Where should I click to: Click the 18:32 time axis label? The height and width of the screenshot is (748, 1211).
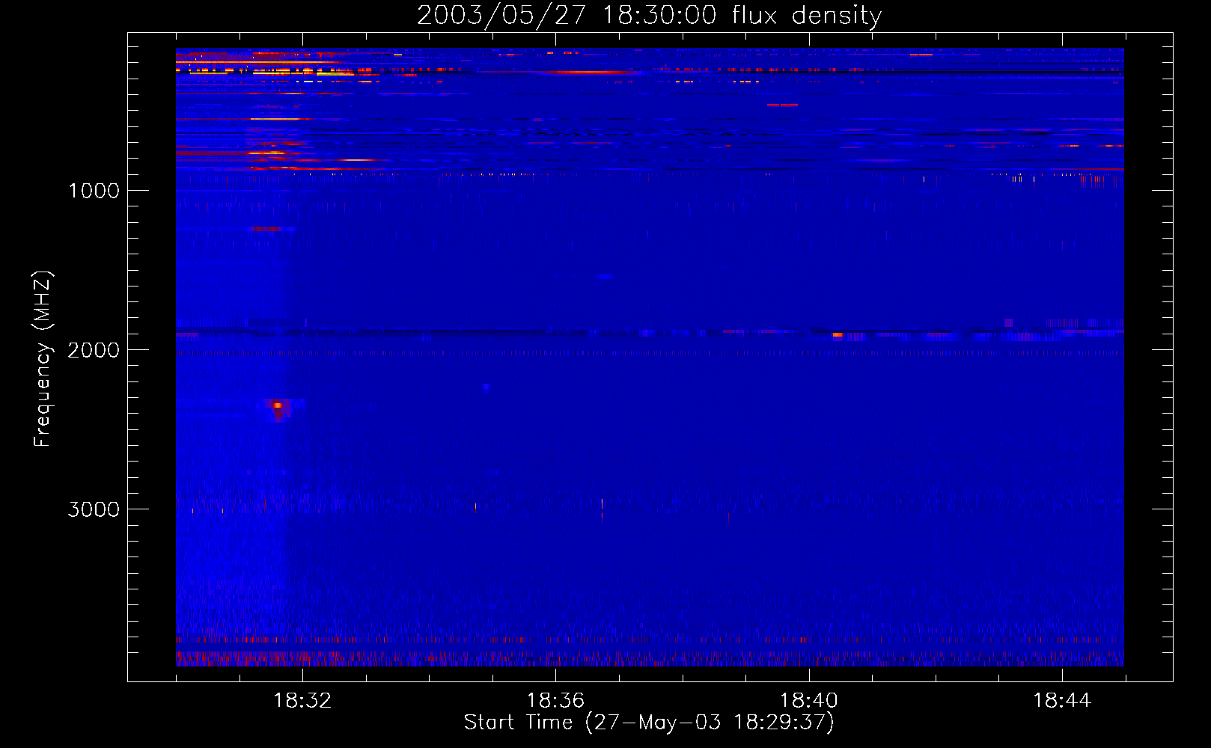302,701
